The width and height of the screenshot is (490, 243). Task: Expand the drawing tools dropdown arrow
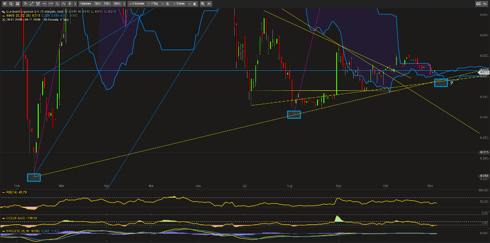[75, 4]
